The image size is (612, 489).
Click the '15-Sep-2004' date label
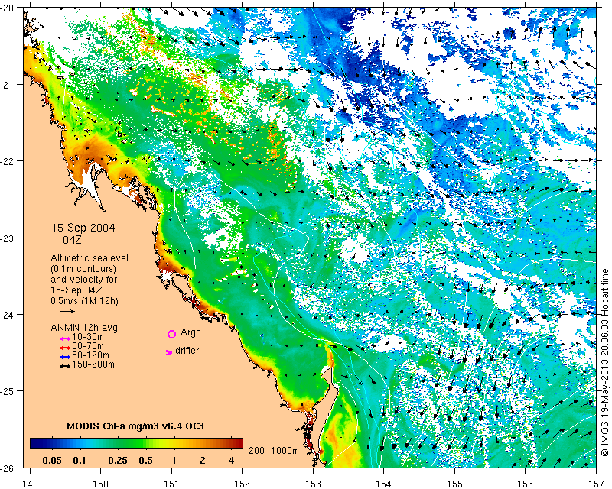pos(83,228)
